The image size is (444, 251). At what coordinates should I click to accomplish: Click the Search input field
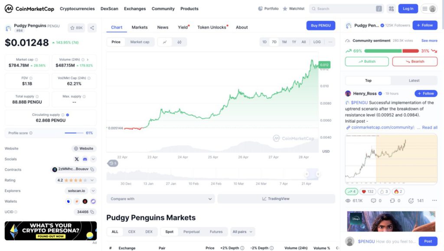tap(345, 9)
